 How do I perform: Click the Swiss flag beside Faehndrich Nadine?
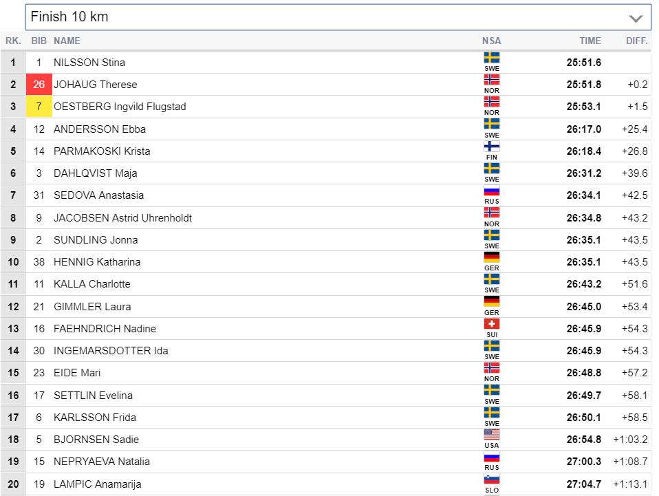click(491, 324)
